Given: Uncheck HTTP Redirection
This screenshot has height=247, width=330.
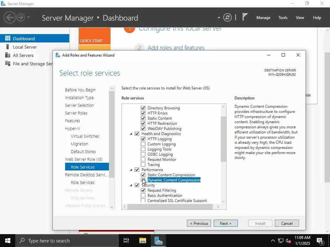Looking at the screenshot, I should click(x=143, y=123).
